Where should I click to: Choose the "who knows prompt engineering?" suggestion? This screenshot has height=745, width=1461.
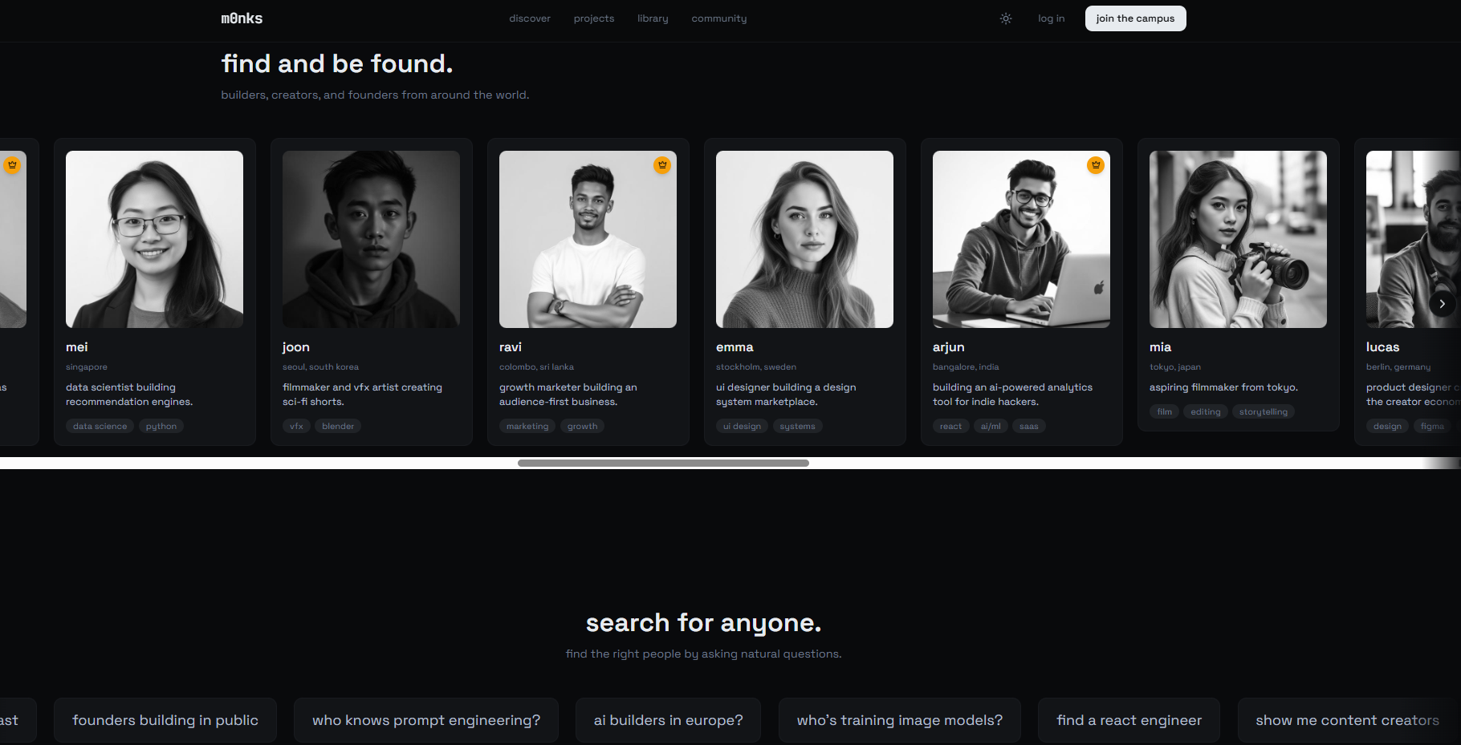[x=425, y=719]
